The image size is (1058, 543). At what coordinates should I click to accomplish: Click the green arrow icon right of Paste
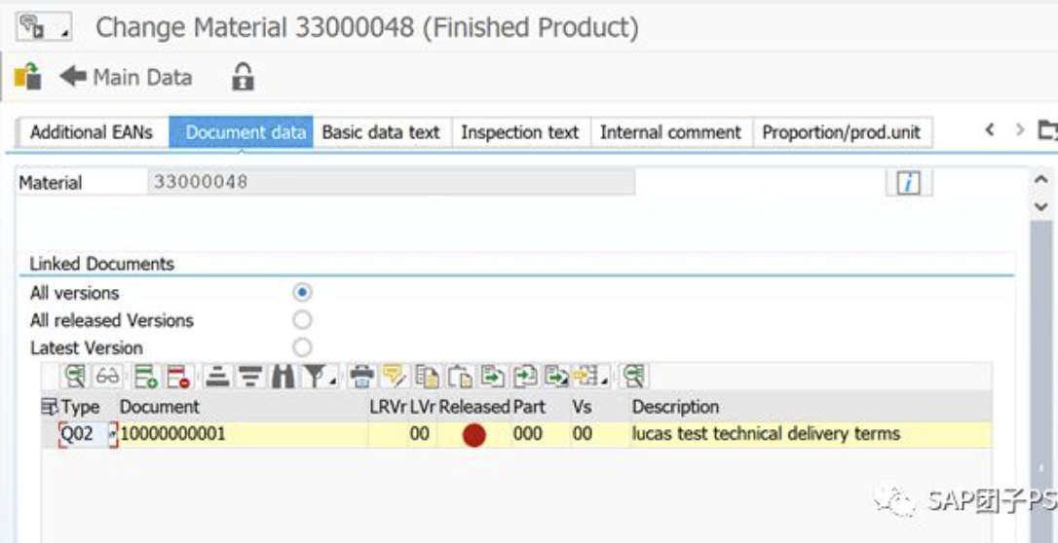(493, 376)
